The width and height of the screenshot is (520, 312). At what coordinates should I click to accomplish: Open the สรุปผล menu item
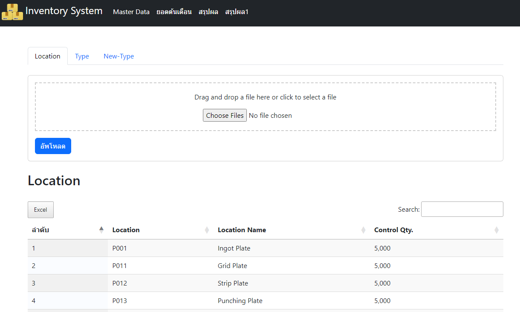point(208,12)
